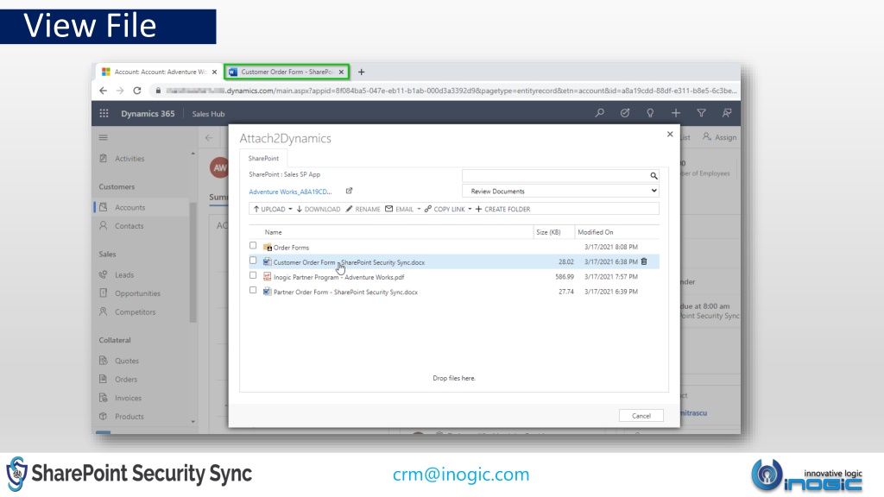Click the search magnifier in Dynamics header

599,113
